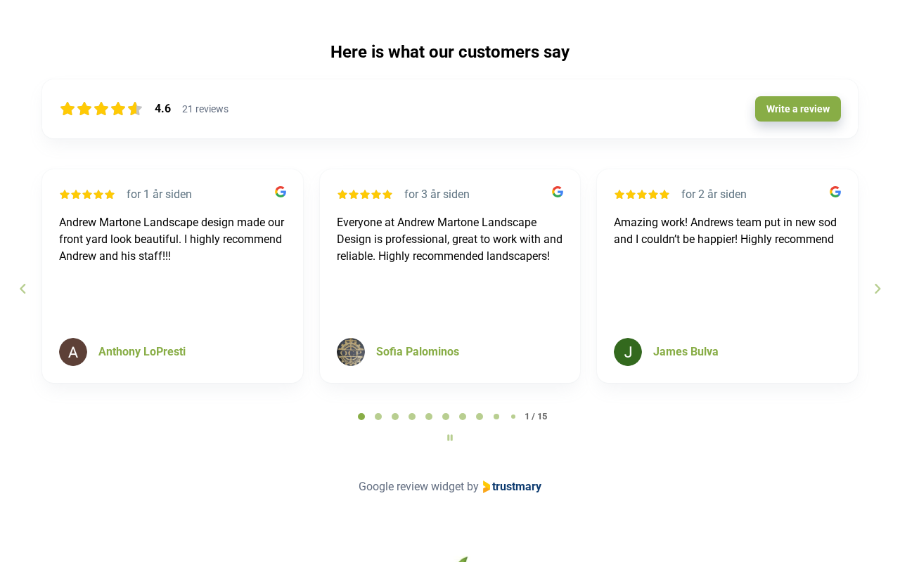900x562 pixels.
Task: Go to previous reviews with left chevron
Action: (x=22, y=289)
